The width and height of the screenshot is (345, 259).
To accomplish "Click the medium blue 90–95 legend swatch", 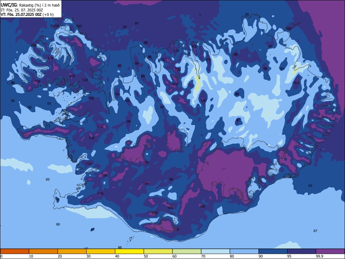I will click(273, 251).
